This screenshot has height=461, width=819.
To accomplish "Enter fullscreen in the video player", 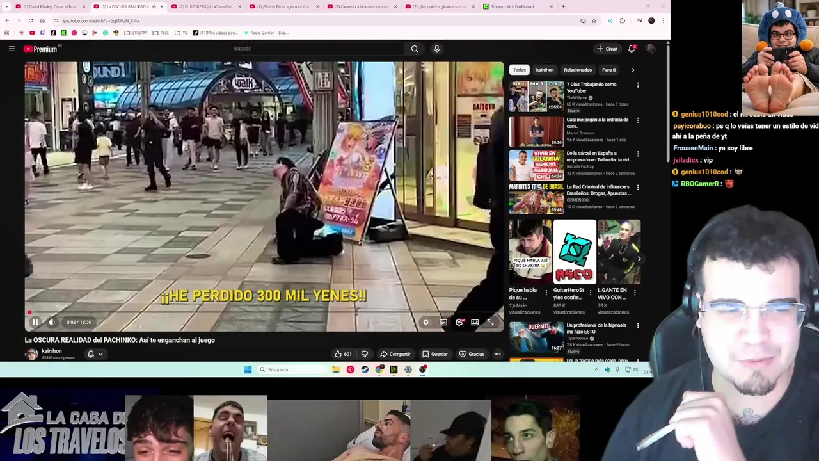I will coord(491,322).
